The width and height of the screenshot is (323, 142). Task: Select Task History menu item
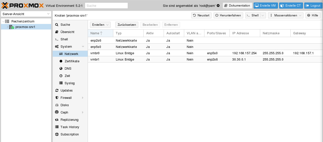coord(70,127)
